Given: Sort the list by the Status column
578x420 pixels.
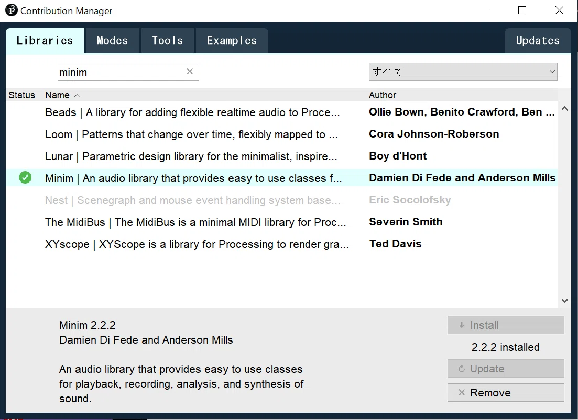Looking at the screenshot, I should (22, 95).
